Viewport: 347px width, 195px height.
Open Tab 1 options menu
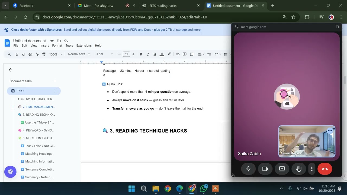pos(55,91)
